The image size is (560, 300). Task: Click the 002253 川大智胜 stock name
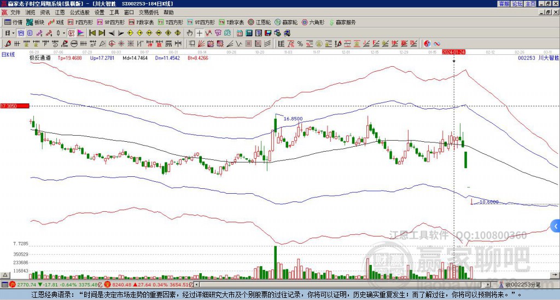point(539,57)
